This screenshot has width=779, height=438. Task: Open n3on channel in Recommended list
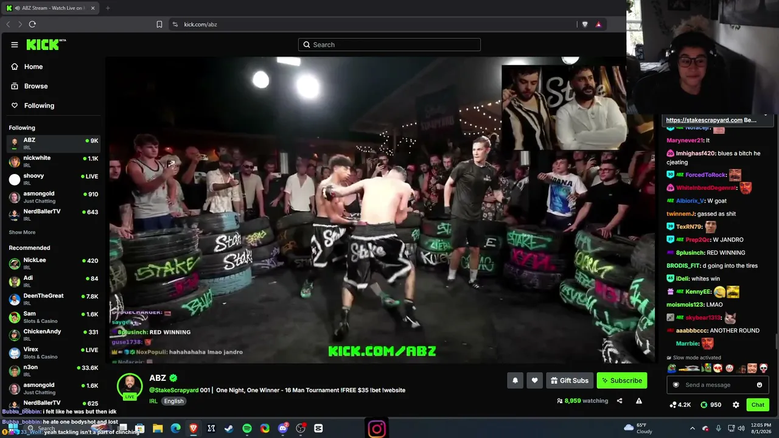[x=54, y=370]
